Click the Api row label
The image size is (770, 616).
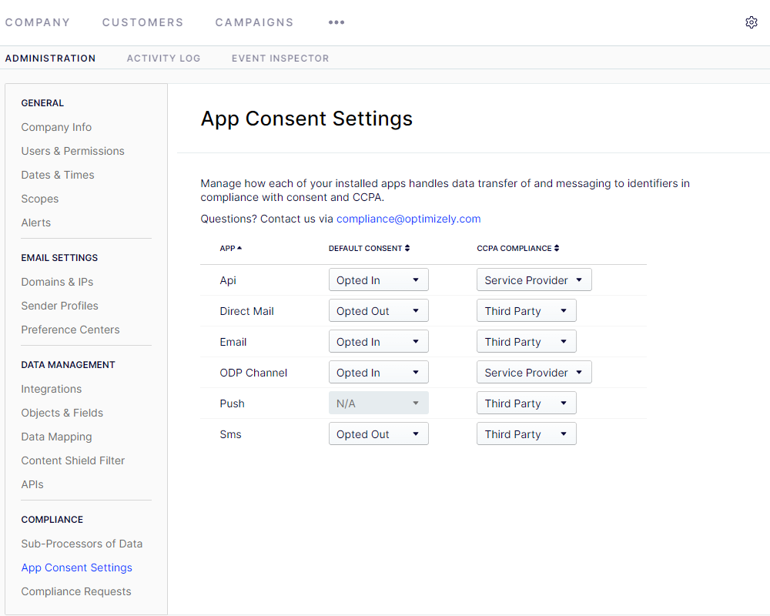pos(228,280)
